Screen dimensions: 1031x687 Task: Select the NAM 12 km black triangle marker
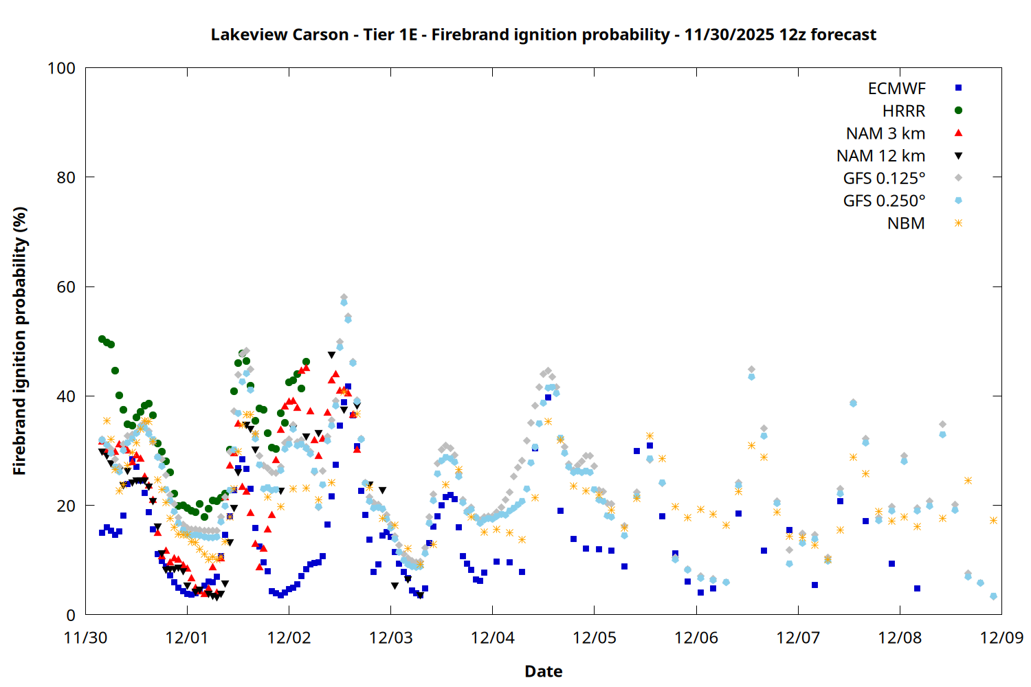[x=958, y=156]
